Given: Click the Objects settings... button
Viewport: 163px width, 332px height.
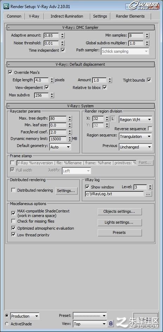Looking at the screenshot, I should 120,211.
